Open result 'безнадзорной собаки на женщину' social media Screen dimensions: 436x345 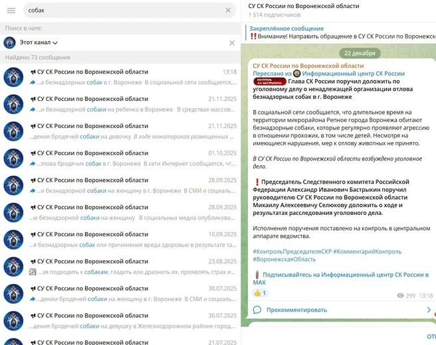(x=120, y=212)
